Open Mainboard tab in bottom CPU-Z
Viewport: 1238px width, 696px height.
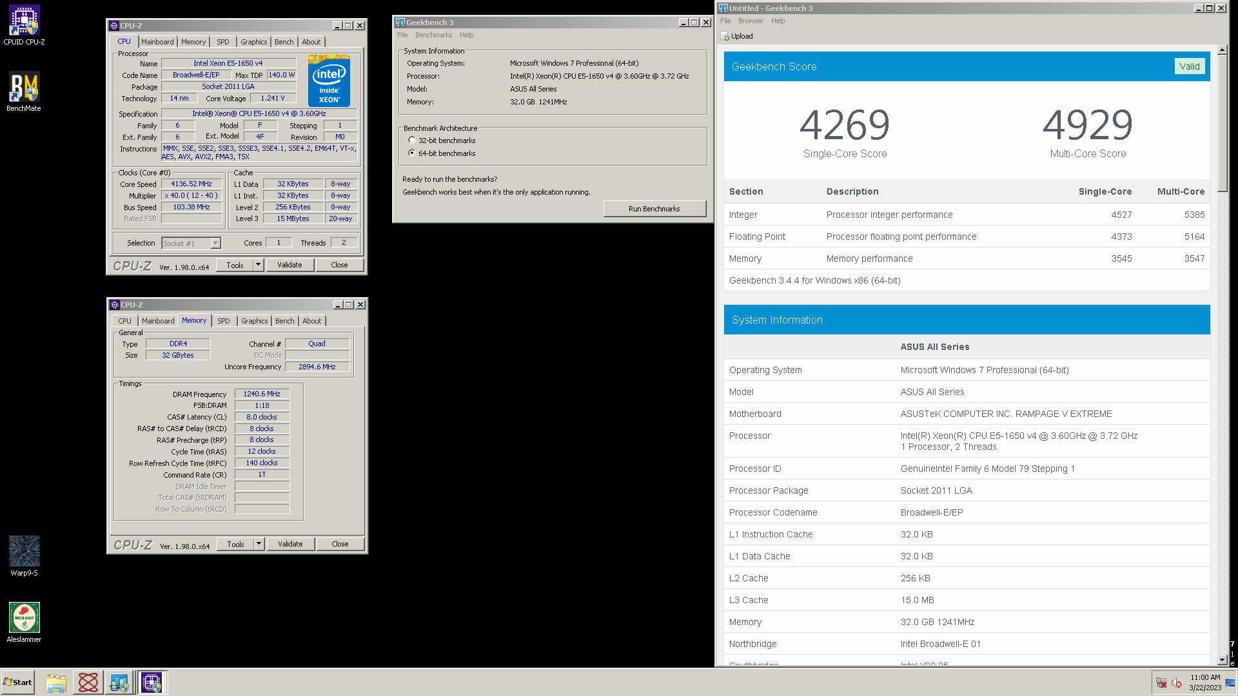pyautogui.click(x=158, y=321)
